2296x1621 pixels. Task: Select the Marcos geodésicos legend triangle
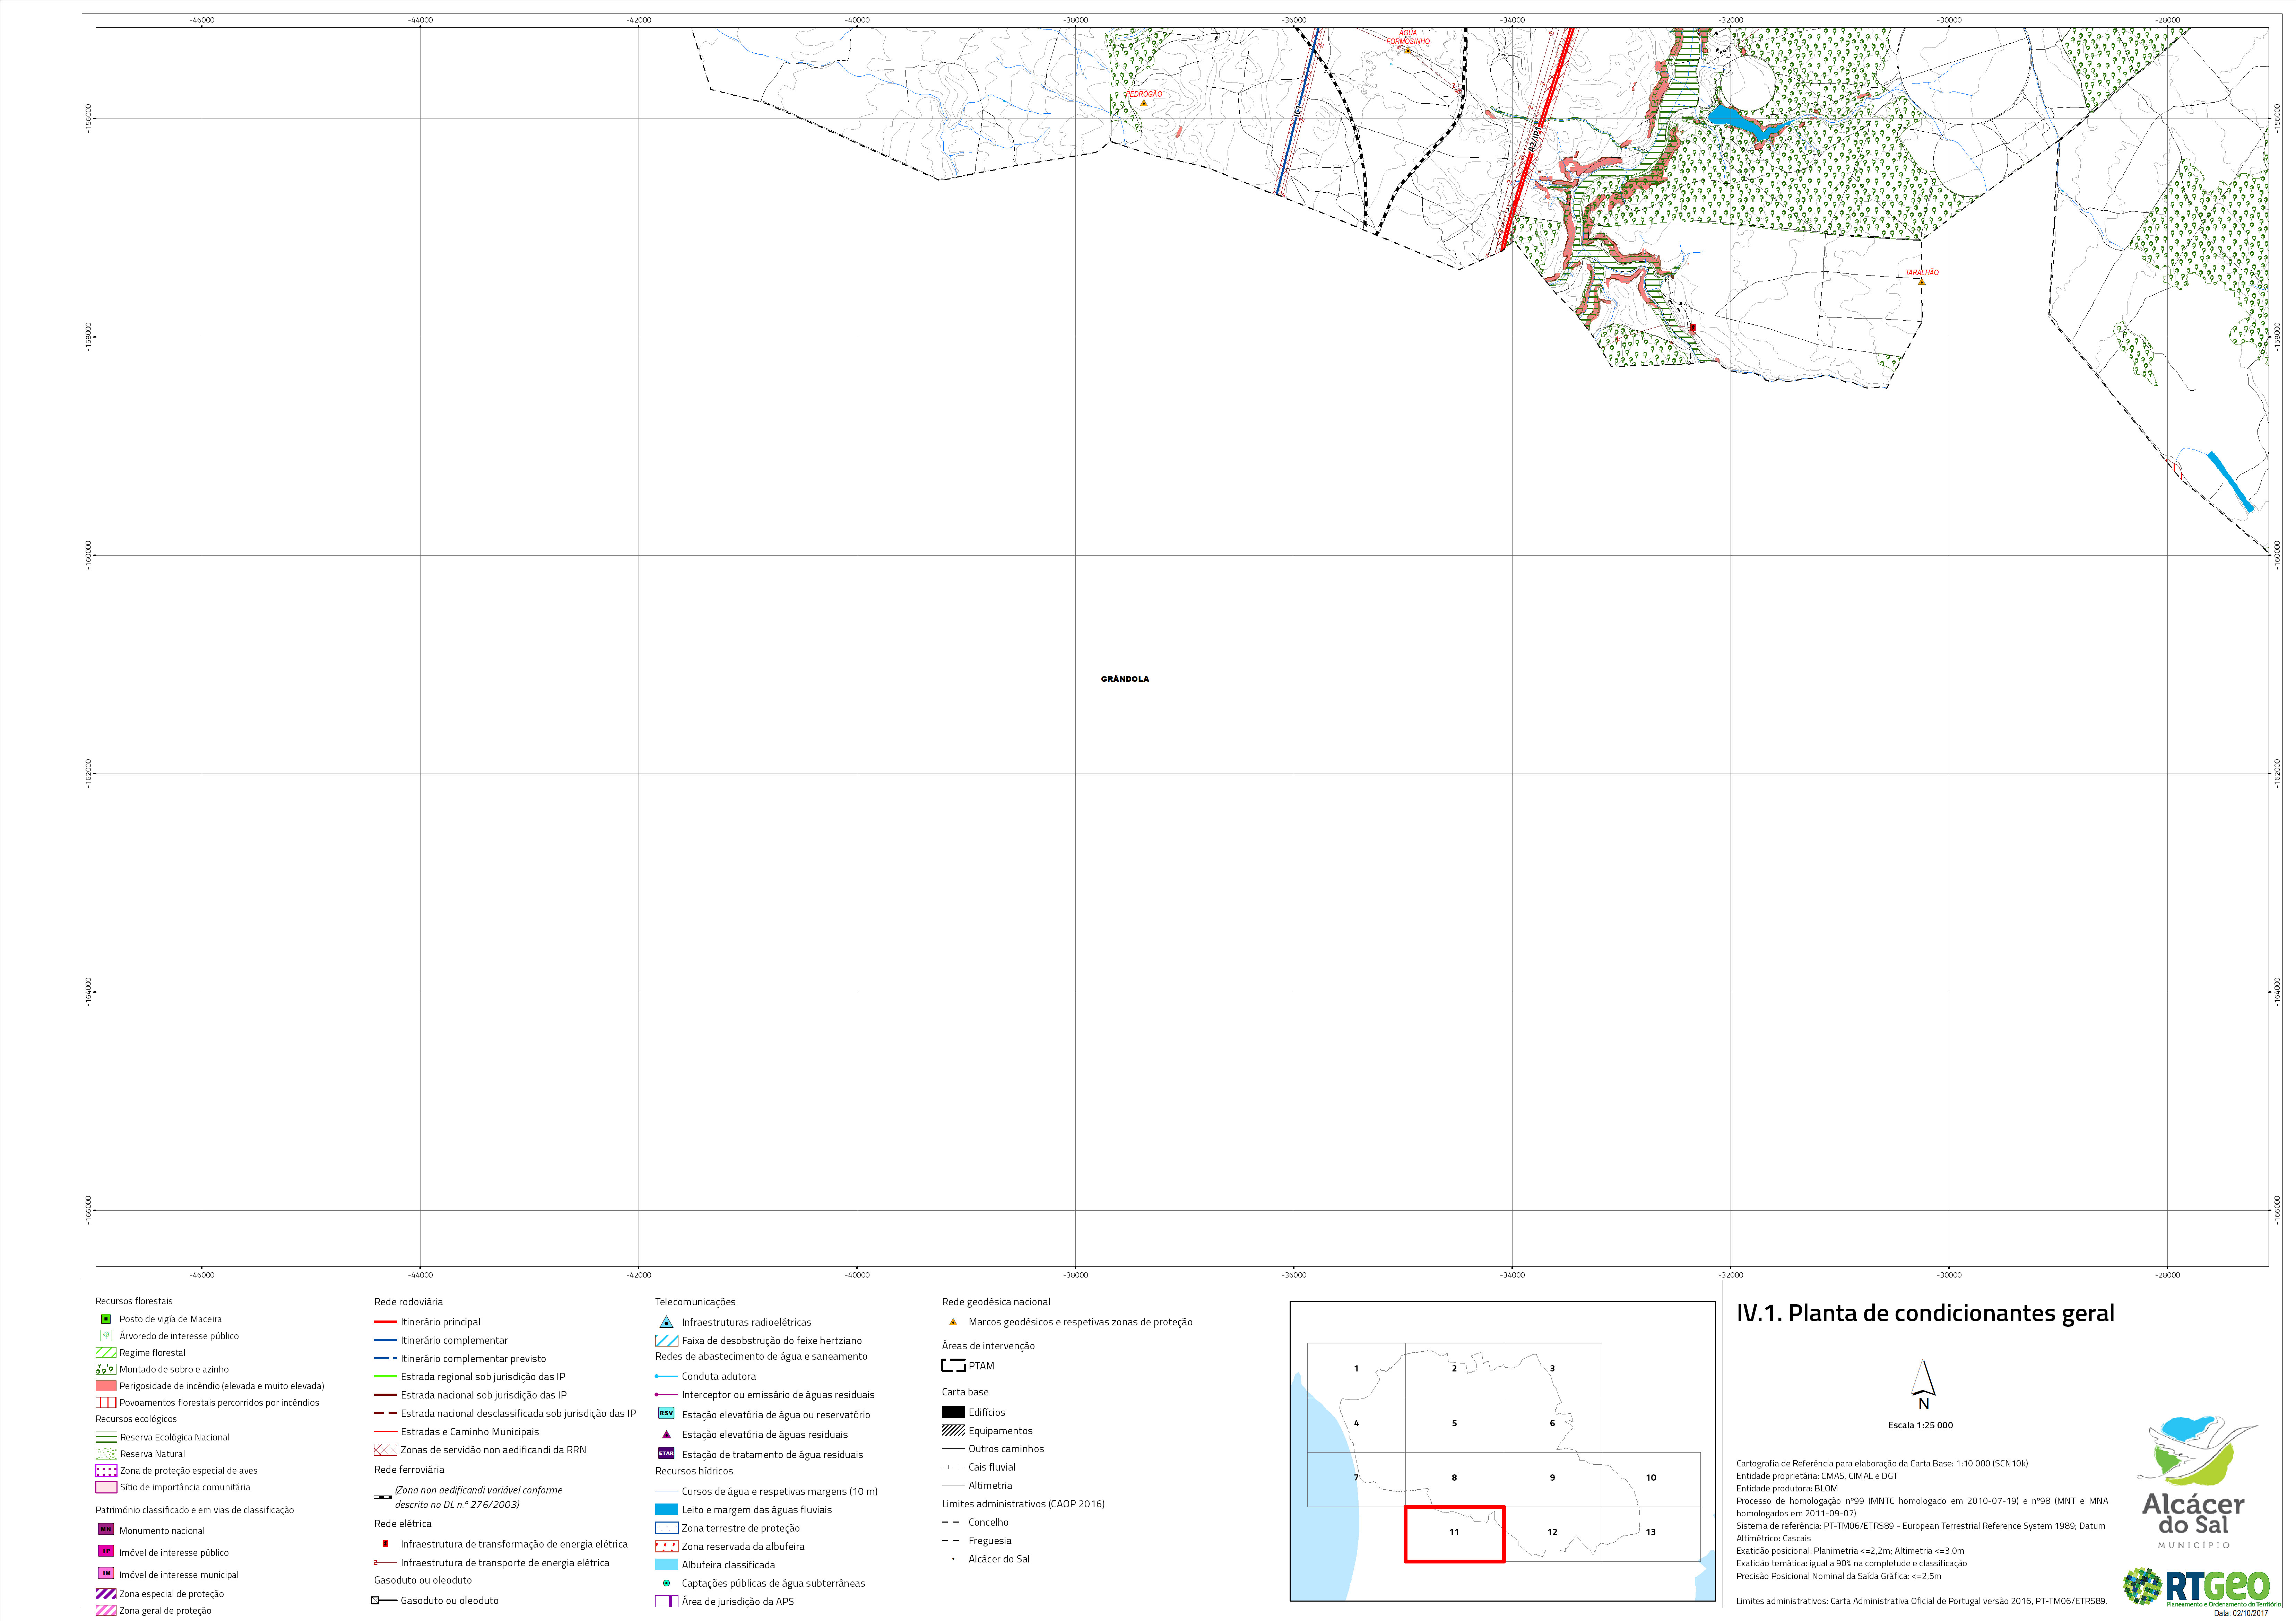coord(953,1322)
